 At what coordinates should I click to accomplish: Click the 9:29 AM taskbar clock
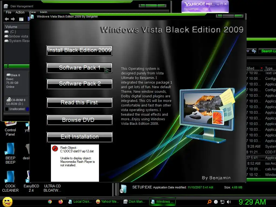click(252, 202)
